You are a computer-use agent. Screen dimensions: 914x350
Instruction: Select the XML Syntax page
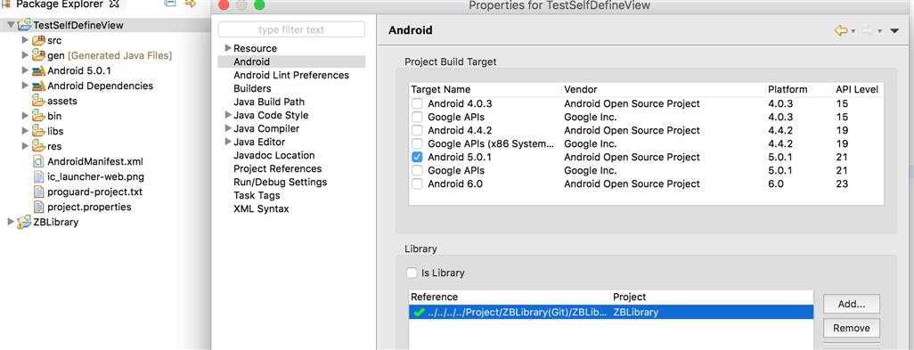tap(261, 209)
